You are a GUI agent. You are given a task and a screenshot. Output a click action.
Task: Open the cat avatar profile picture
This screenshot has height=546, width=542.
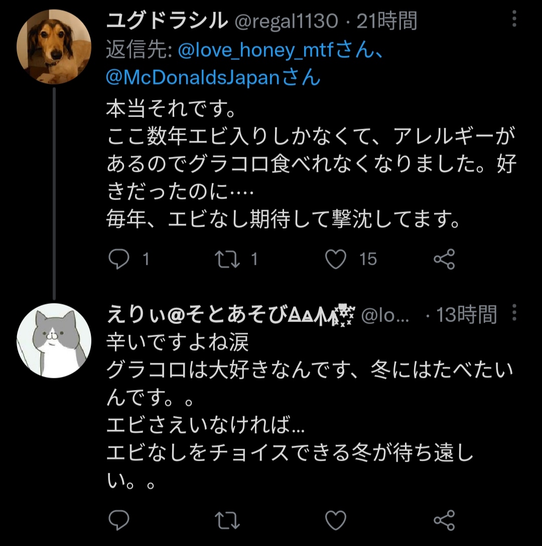click(x=54, y=340)
